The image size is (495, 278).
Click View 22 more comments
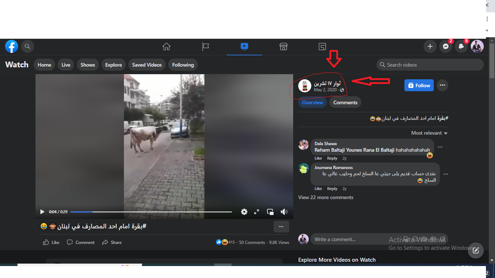[326, 197]
